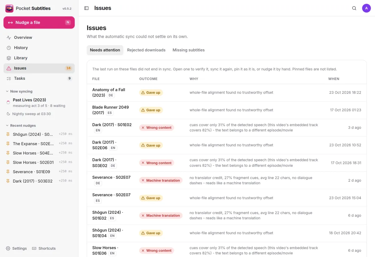Open Past Lives (2023) syncing item
This screenshot has width=375, height=257.
(39, 102)
